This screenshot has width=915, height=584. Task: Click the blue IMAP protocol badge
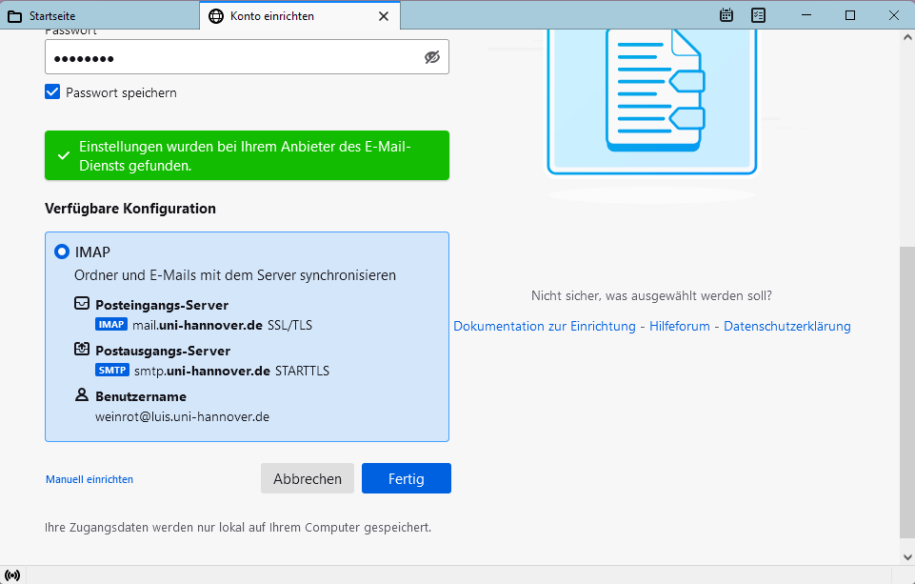pos(111,325)
